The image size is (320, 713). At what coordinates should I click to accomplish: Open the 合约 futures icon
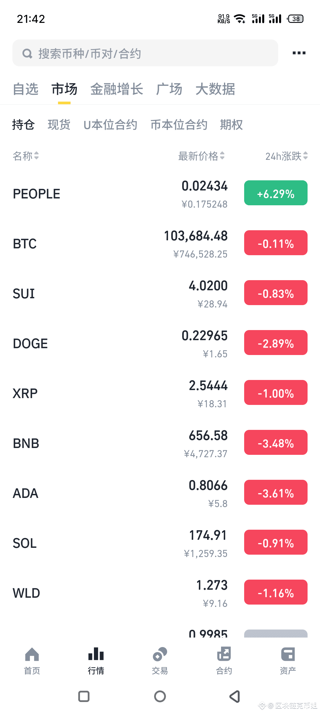[224, 654]
